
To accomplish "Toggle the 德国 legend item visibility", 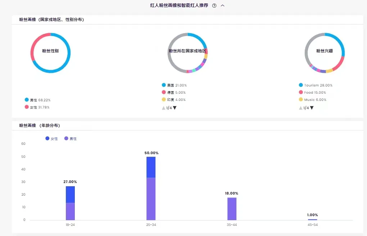I will pos(172,92).
